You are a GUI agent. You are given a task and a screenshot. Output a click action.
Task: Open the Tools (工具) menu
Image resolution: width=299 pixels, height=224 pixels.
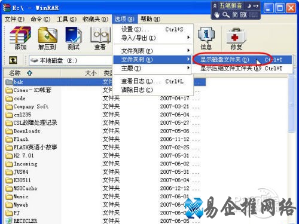(x=66, y=19)
